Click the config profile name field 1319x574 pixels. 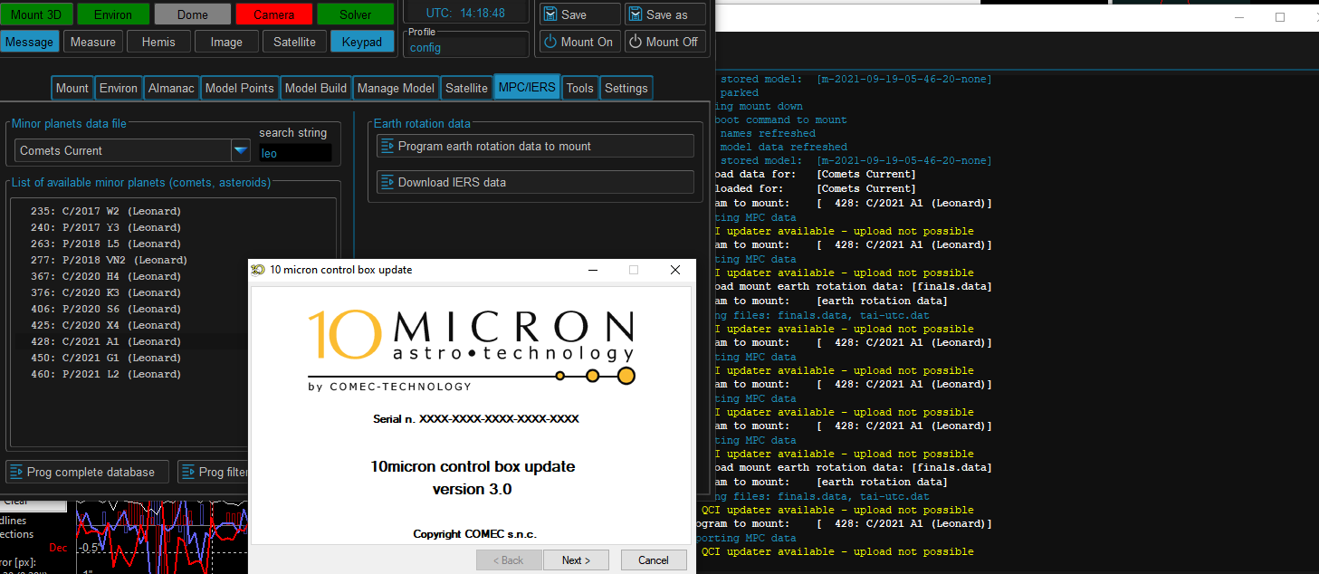[467, 47]
